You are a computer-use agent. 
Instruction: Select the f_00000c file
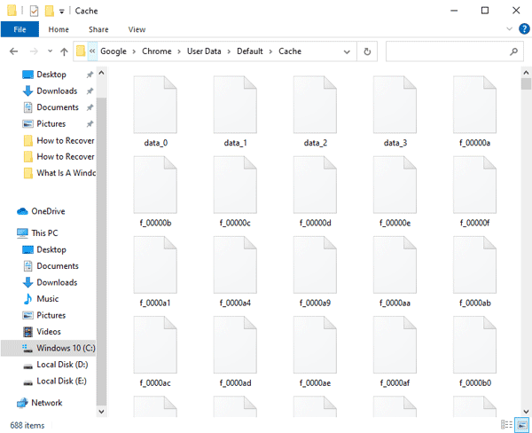point(235,192)
